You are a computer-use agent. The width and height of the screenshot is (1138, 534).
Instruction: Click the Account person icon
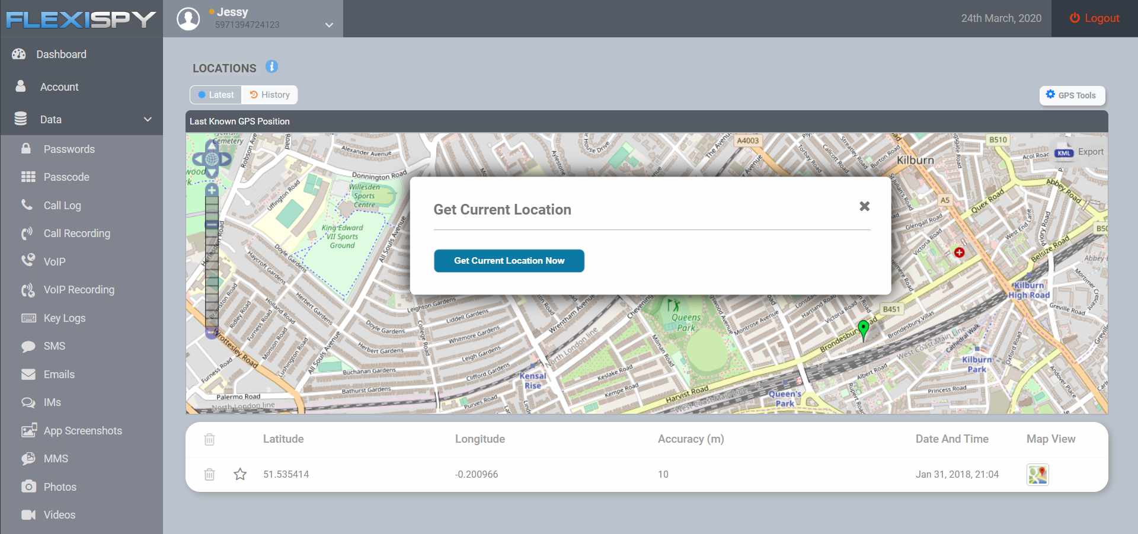tap(21, 87)
